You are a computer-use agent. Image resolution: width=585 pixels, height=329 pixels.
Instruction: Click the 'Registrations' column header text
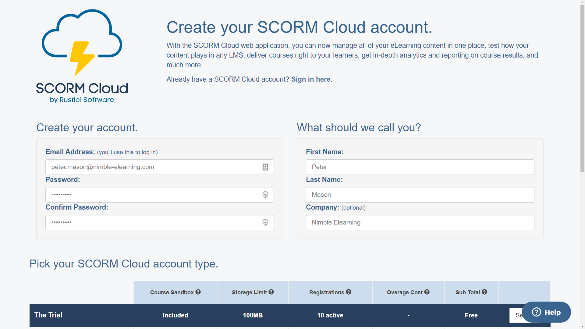click(327, 292)
